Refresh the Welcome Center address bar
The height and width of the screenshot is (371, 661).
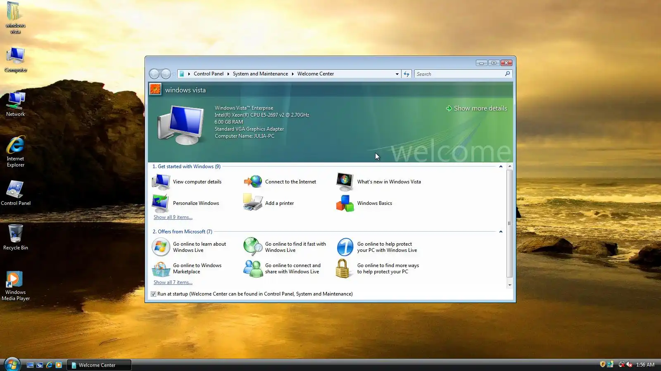click(x=407, y=74)
